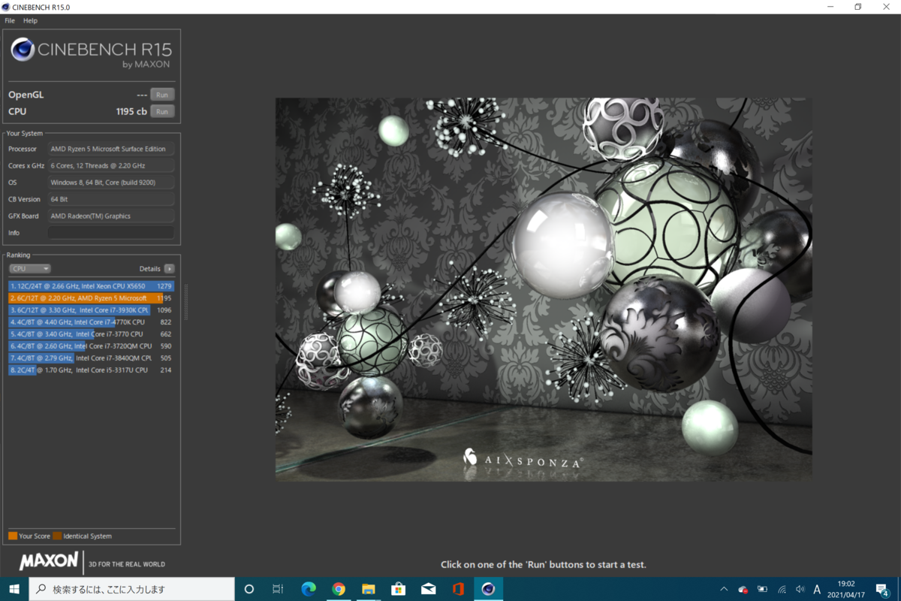Open the Help menu
Viewport: 901px width, 601px height.
pyautogui.click(x=30, y=20)
